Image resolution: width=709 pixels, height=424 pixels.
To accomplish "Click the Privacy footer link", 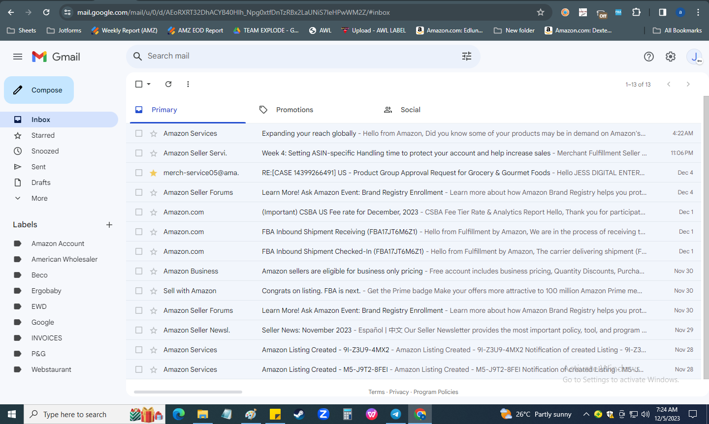I will (x=399, y=392).
